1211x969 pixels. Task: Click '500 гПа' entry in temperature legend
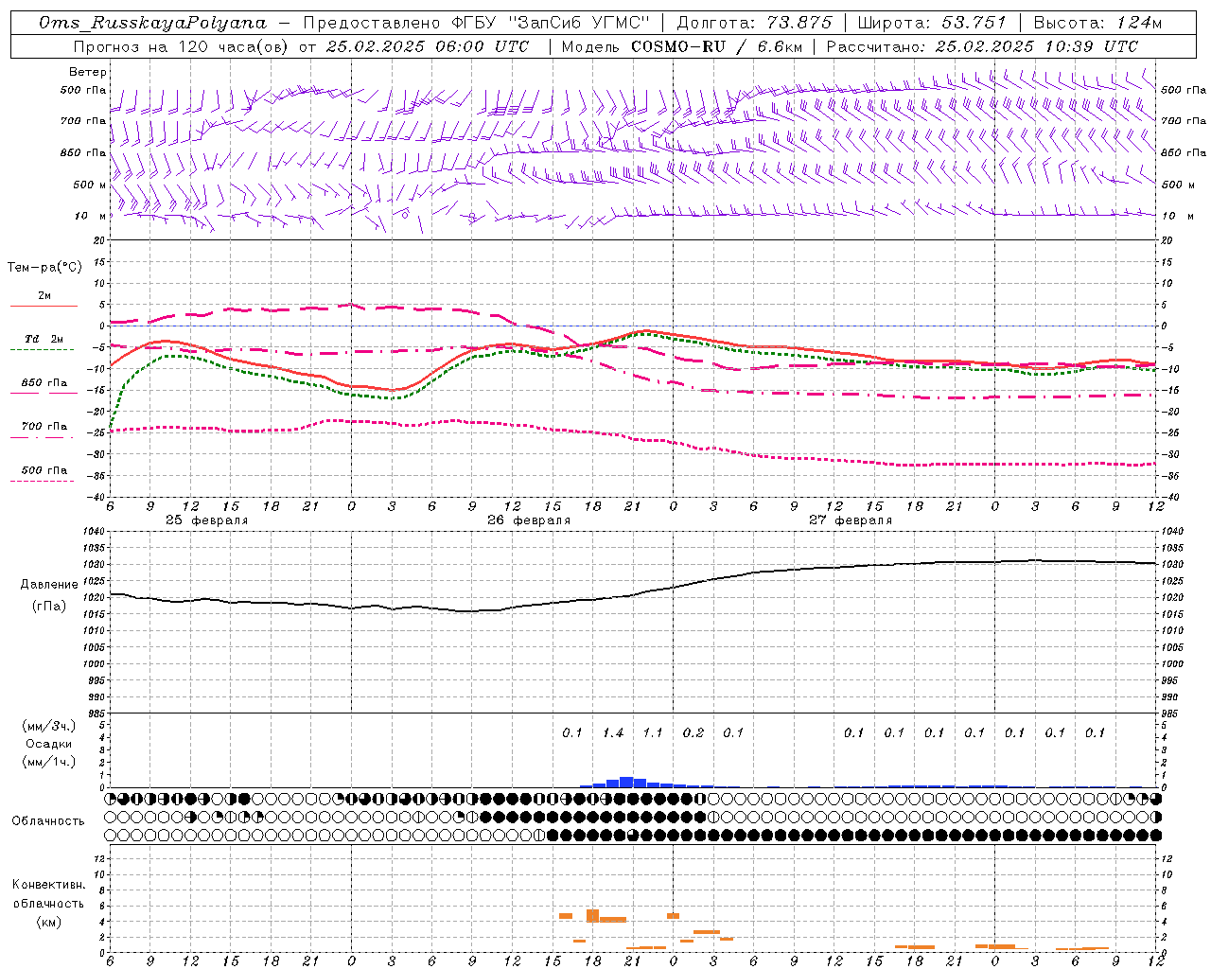44,470
